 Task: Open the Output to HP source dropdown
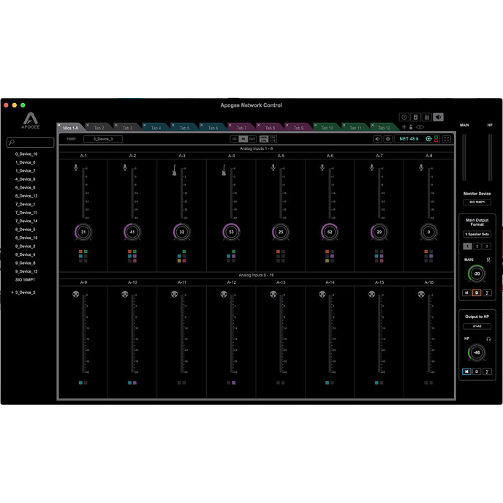click(477, 326)
